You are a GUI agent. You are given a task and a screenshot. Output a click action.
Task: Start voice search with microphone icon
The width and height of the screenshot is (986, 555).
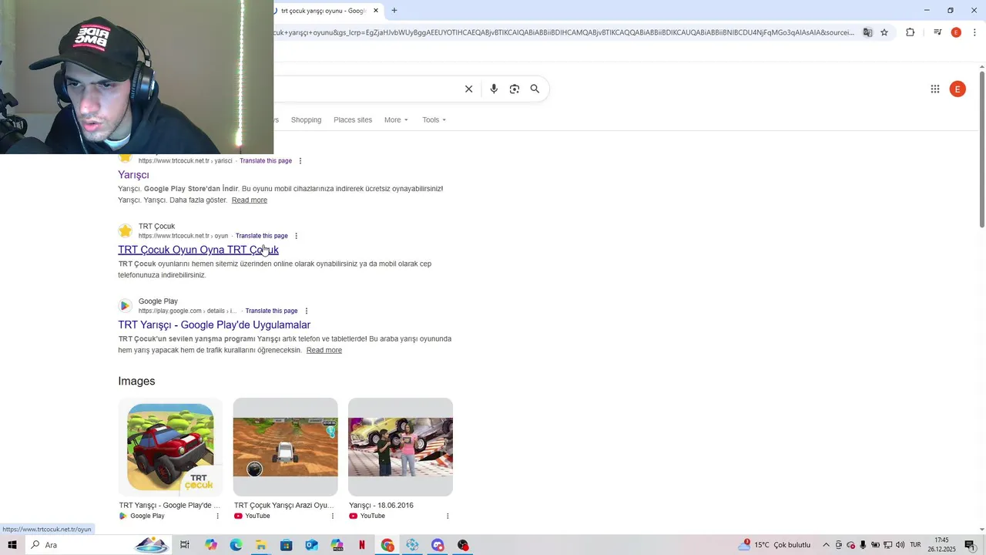[494, 89]
